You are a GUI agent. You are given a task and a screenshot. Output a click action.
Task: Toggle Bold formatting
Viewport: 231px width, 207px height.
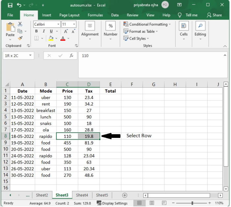tap(37, 31)
